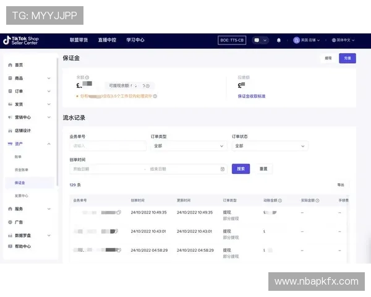Open the 简体中文 language dropdown

pos(343,40)
